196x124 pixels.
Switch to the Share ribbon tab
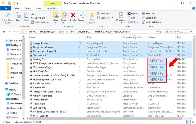coord(28,8)
